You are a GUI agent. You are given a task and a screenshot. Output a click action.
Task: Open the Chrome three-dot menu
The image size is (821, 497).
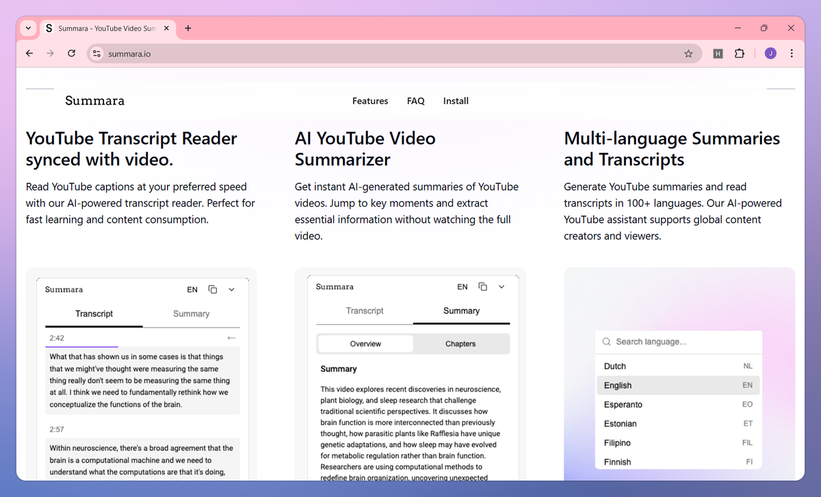792,53
